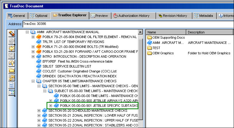
Task: Click the yellow Back arrow toolbar button
Action: pyautogui.click(x=12, y=48)
